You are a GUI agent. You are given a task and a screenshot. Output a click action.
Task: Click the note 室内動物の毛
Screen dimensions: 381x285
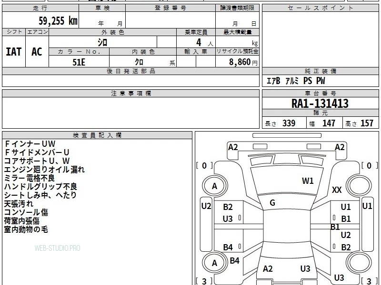point(26,229)
